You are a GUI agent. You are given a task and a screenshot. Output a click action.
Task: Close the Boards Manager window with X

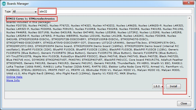[x=189, y=3]
